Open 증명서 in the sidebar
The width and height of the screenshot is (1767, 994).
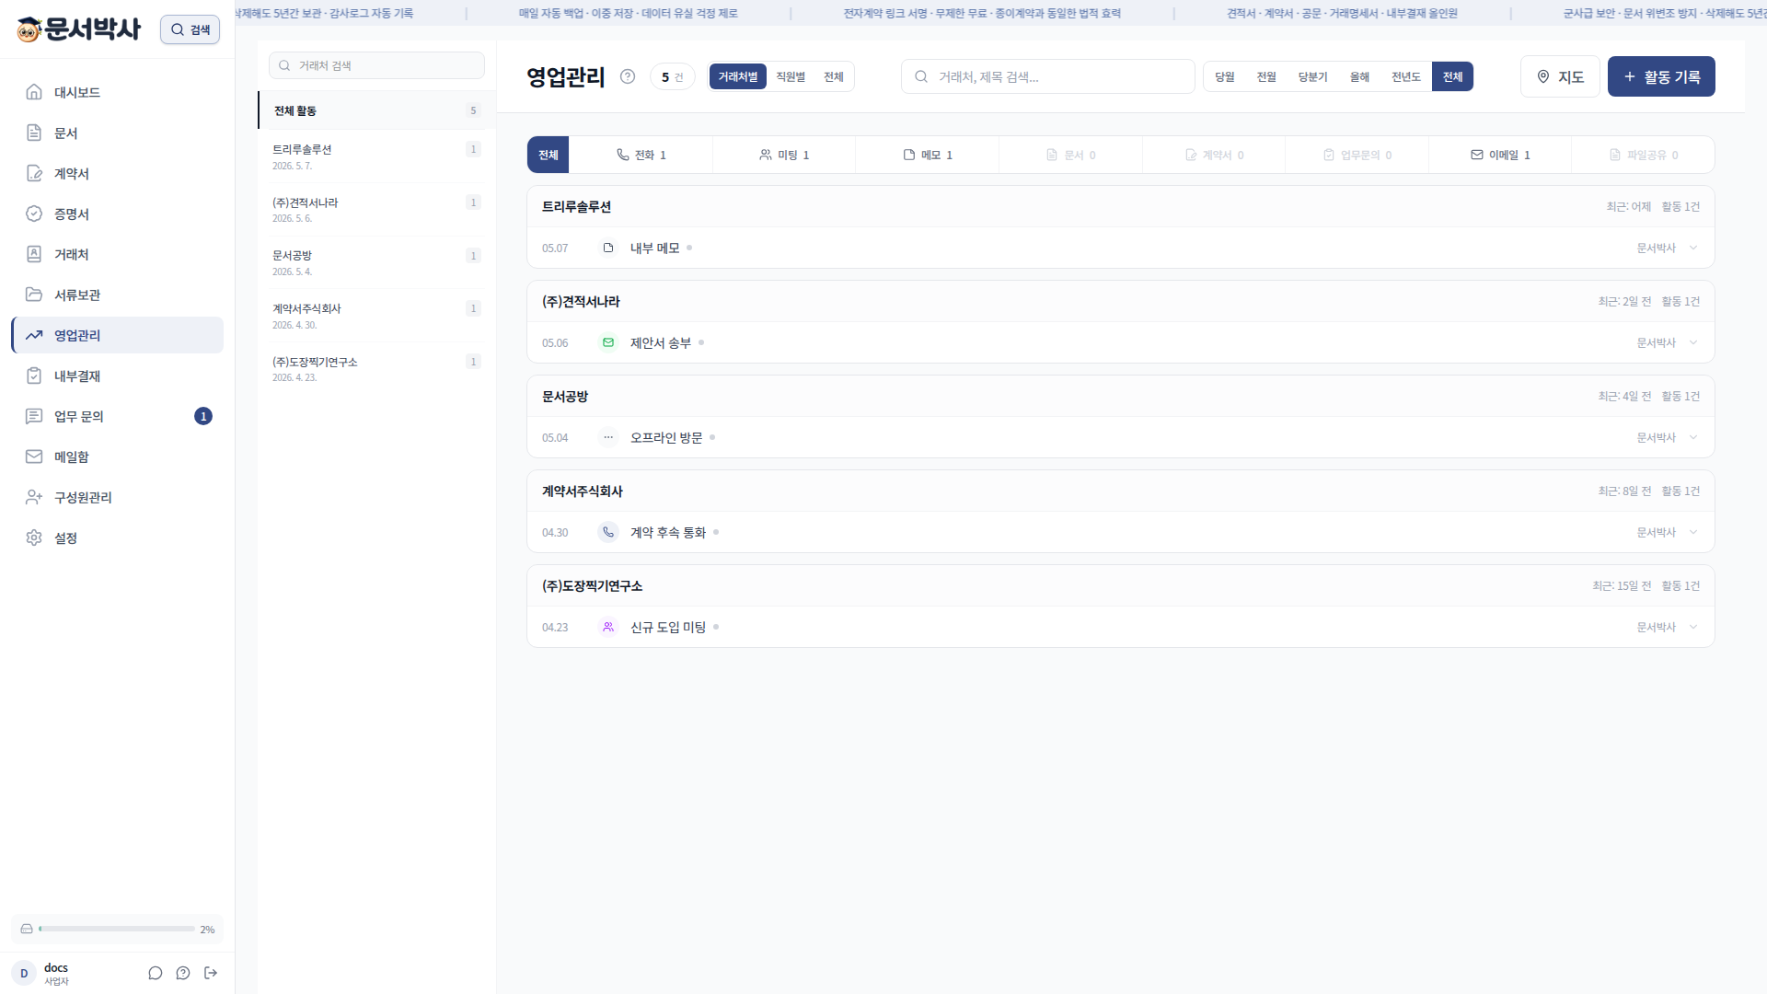tap(118, 214)
